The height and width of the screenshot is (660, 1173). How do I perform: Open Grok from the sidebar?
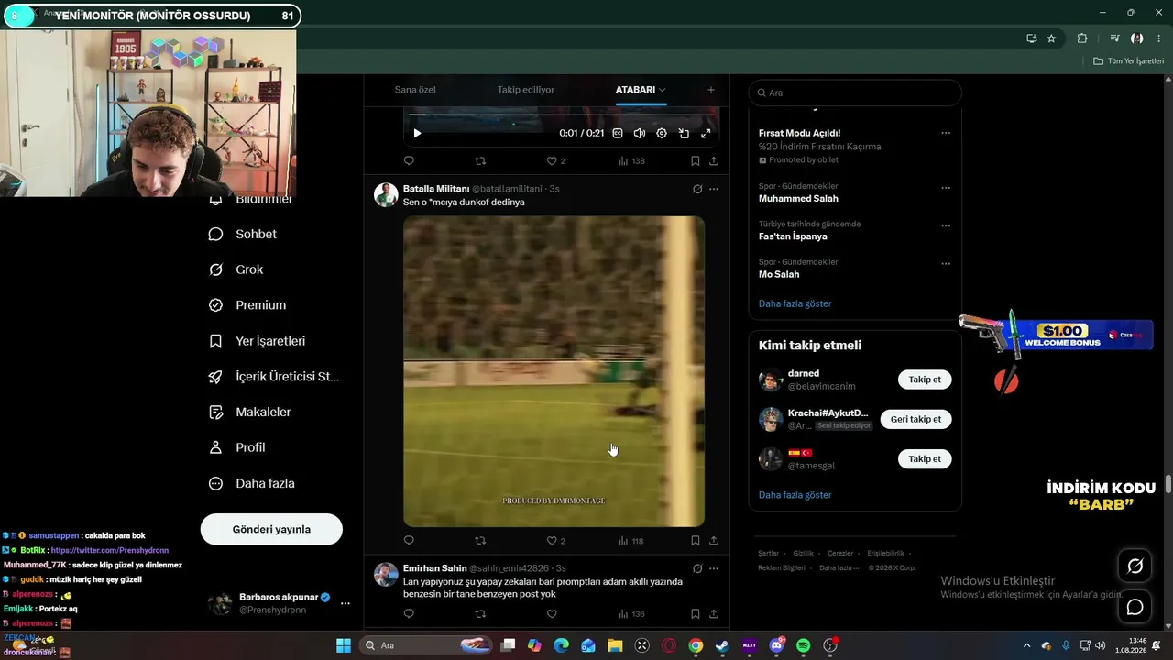pyautogui.click(x=236, y=269)
